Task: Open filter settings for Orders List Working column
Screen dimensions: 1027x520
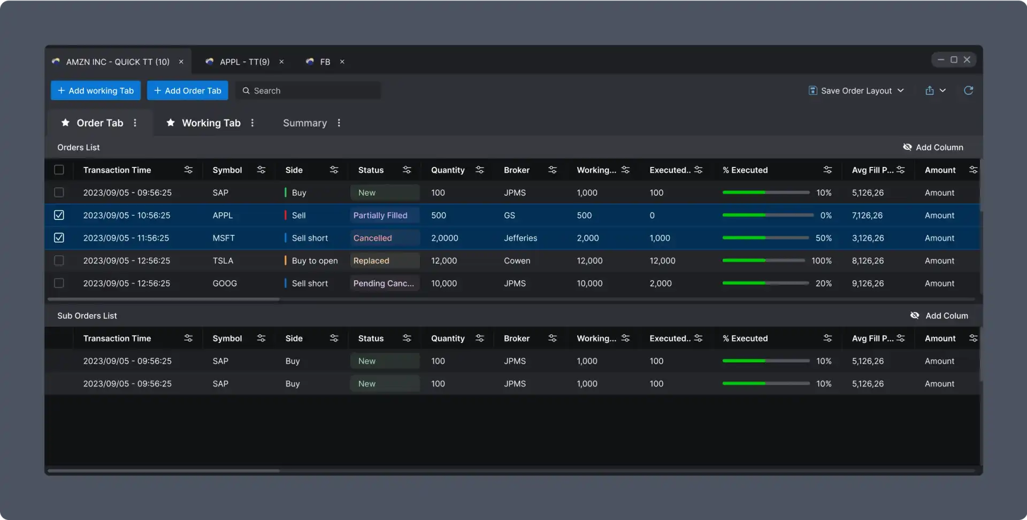Action: [625, 170]
